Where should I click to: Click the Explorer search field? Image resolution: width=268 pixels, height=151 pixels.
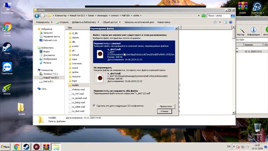coord(219,16)
